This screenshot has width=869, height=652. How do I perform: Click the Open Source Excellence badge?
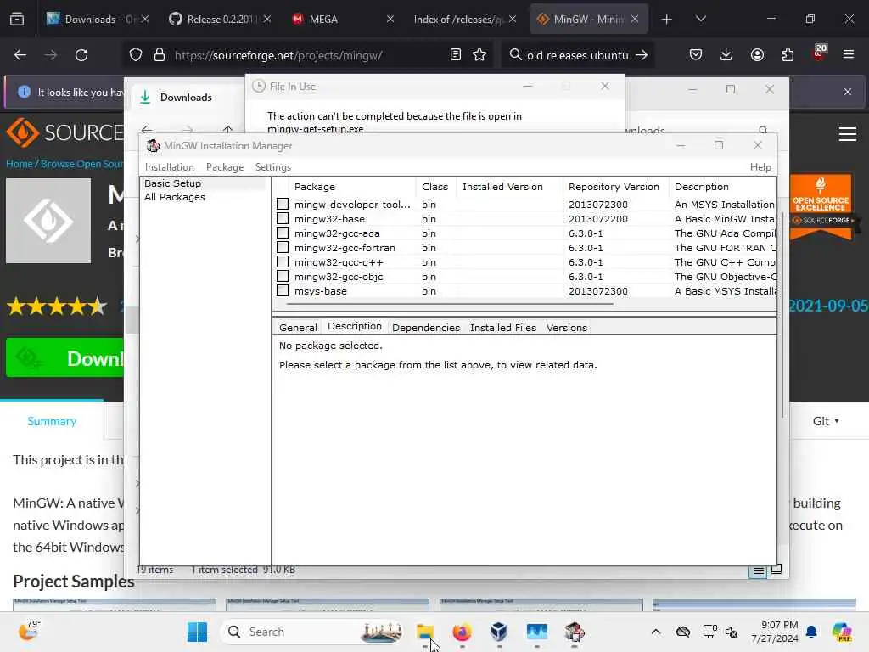[821, 207]
